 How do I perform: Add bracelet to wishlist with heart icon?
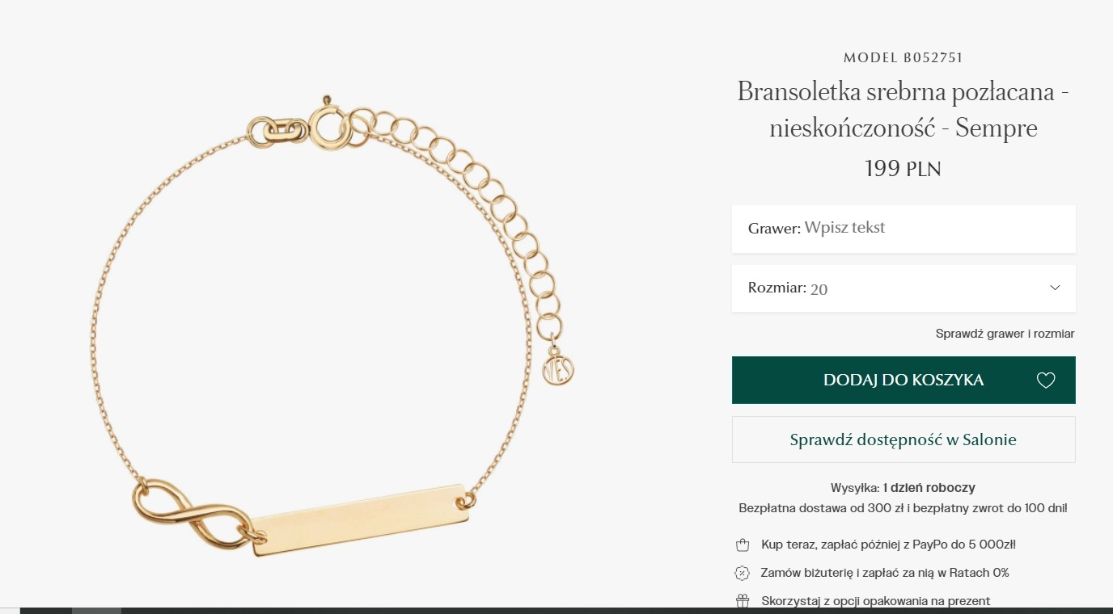click(x=1046, y=381)
